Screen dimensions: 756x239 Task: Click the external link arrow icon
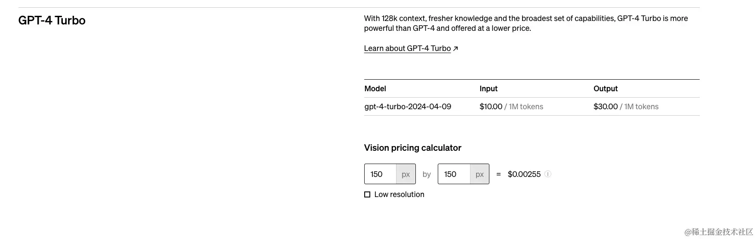click(455, 48)
